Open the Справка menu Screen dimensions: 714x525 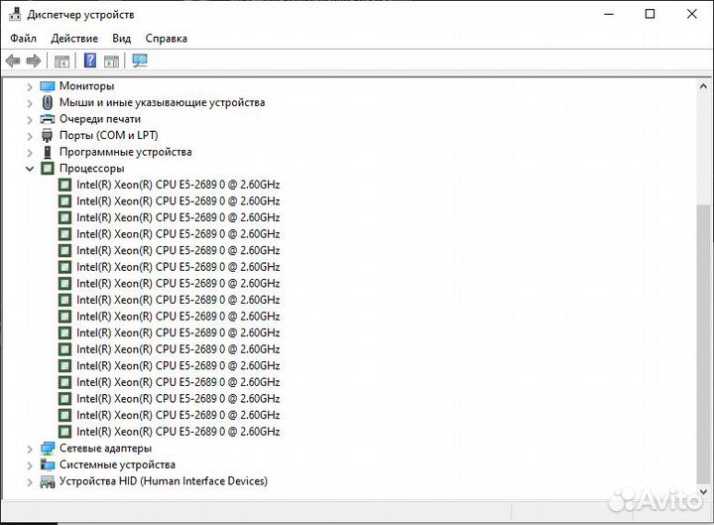[x=167, y=39]
